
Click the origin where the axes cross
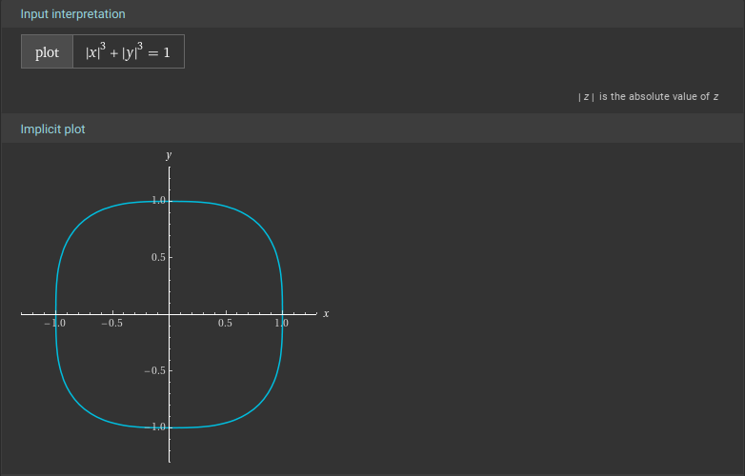170,314
